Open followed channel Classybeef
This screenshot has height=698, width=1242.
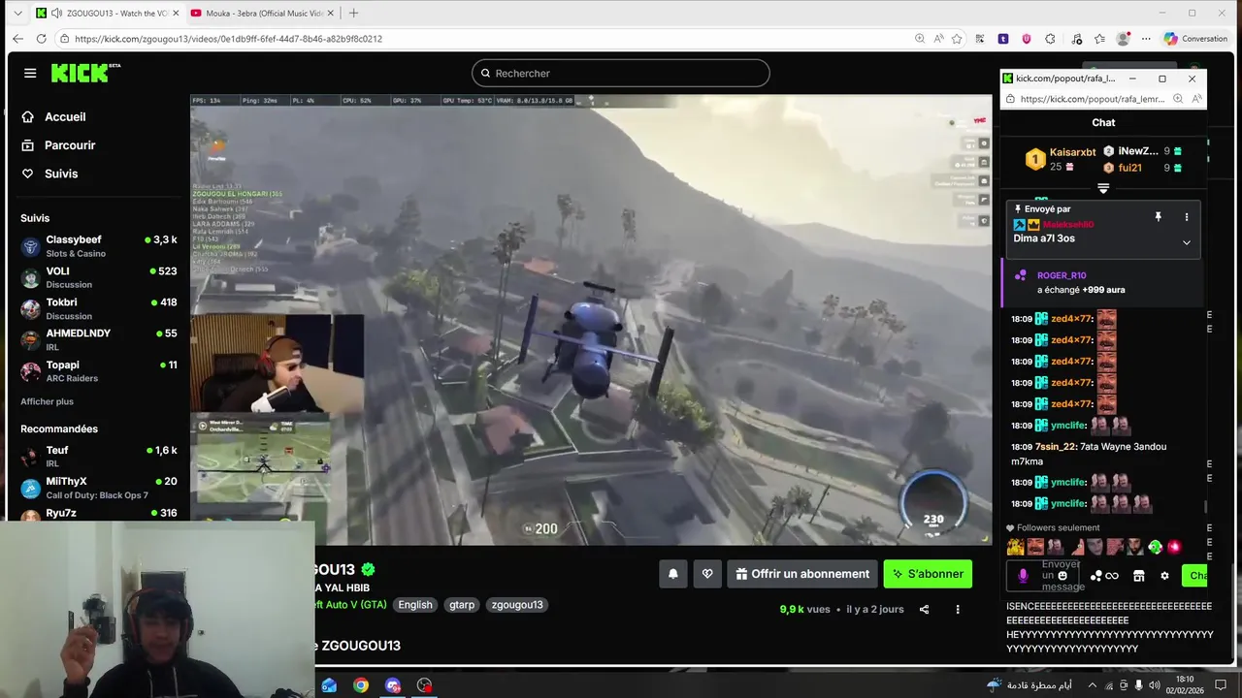(x=98, y=246)
